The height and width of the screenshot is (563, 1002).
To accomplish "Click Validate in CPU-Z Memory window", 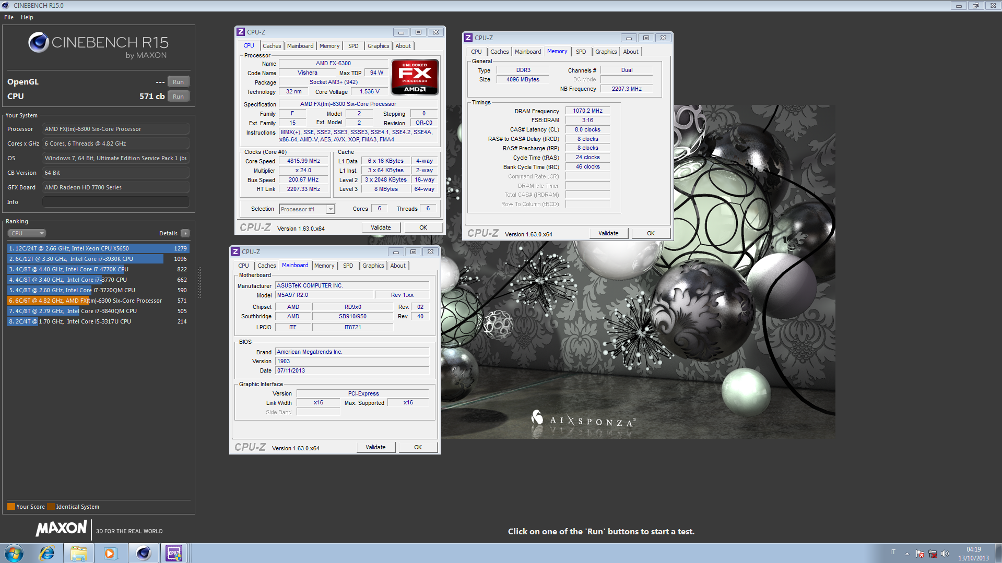I will pyautogui.click(x=608, y=233).
